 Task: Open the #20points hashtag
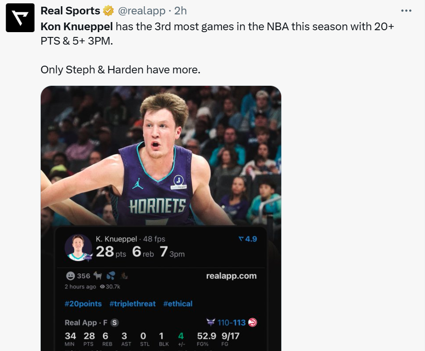[83, 304]
